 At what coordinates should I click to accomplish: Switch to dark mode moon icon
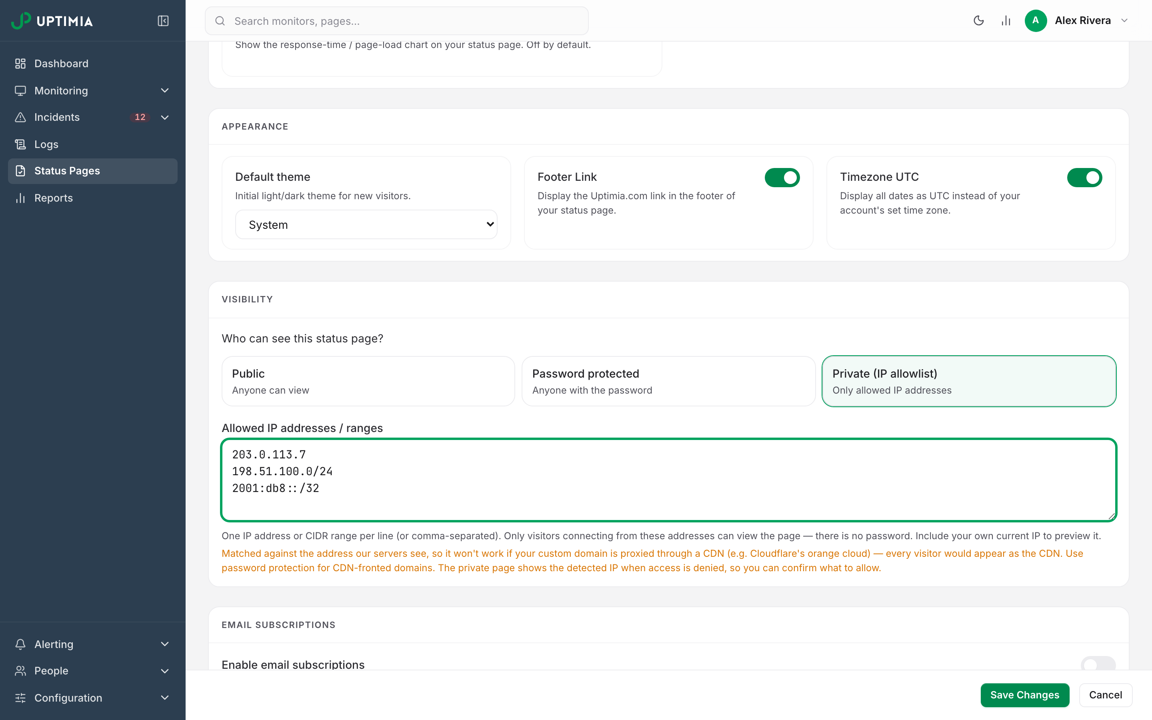tap(979, 20)
